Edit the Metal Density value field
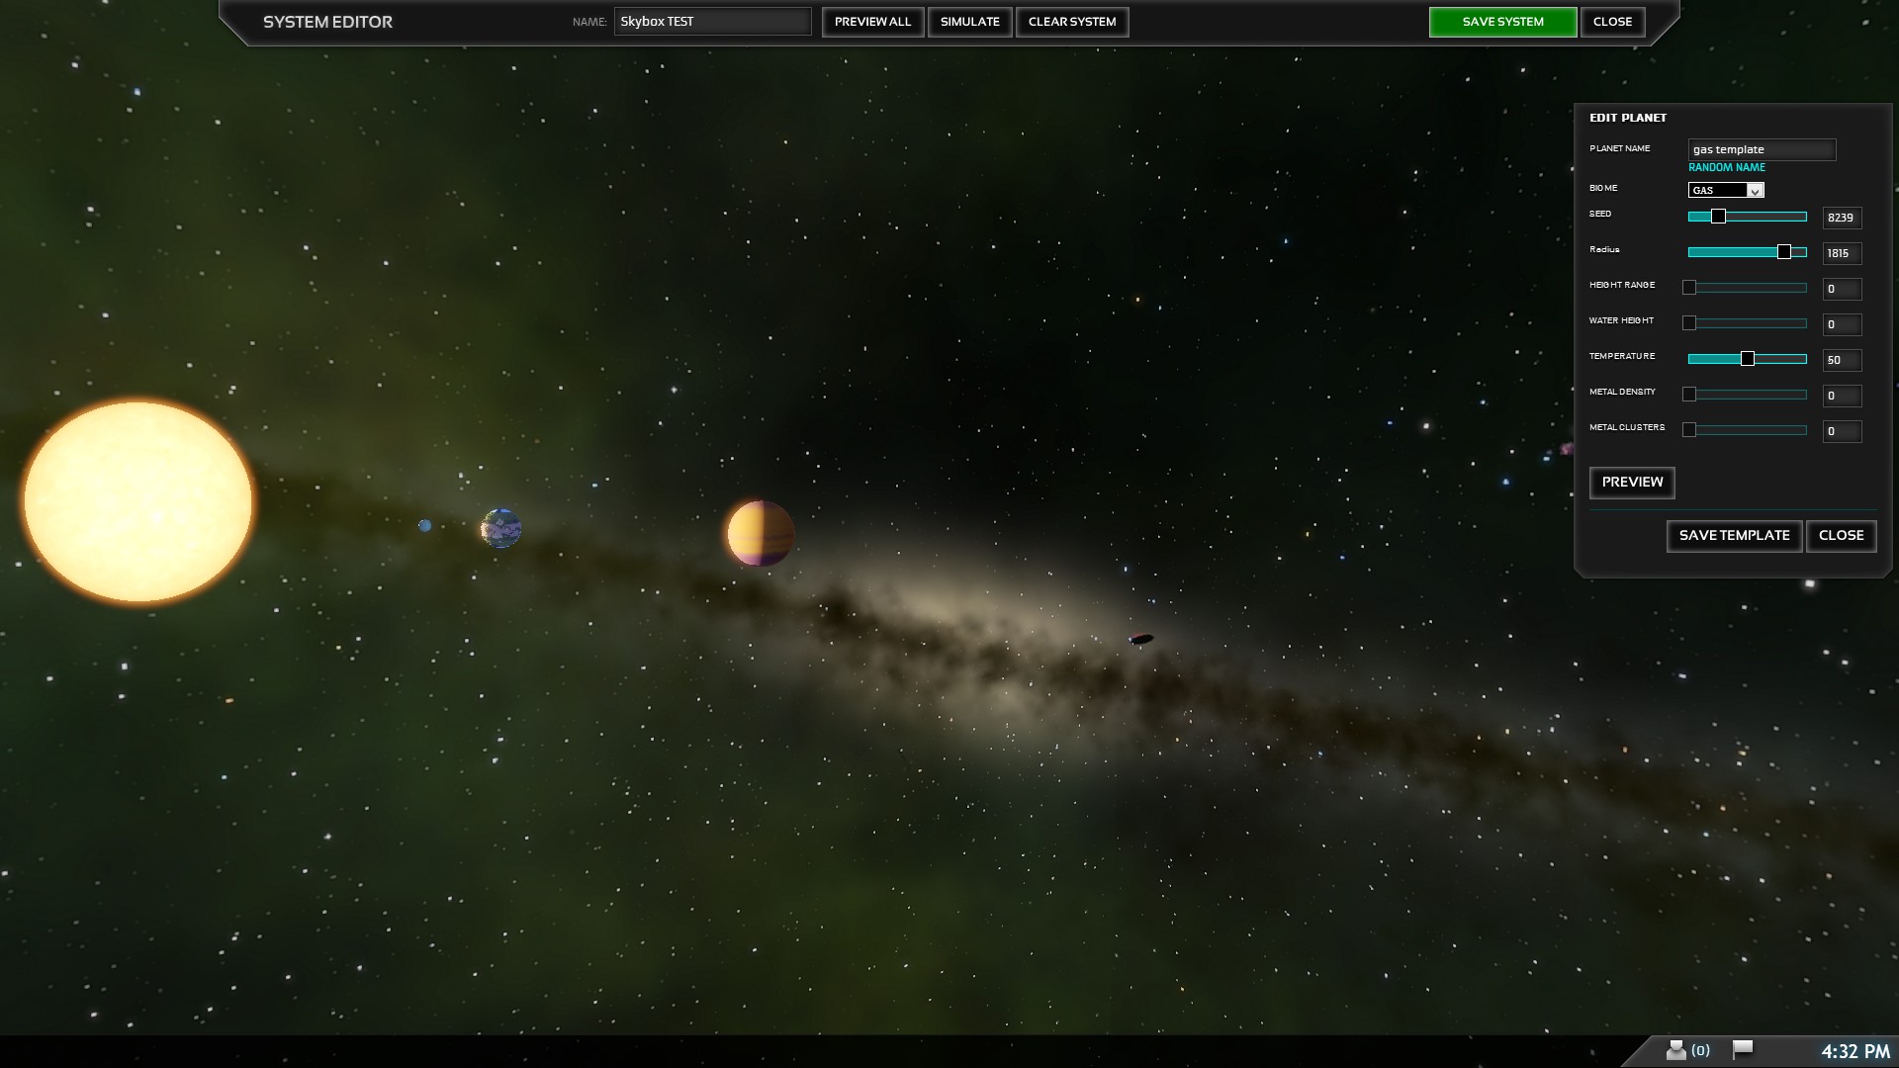1899x1068 pixels. 1842,396
